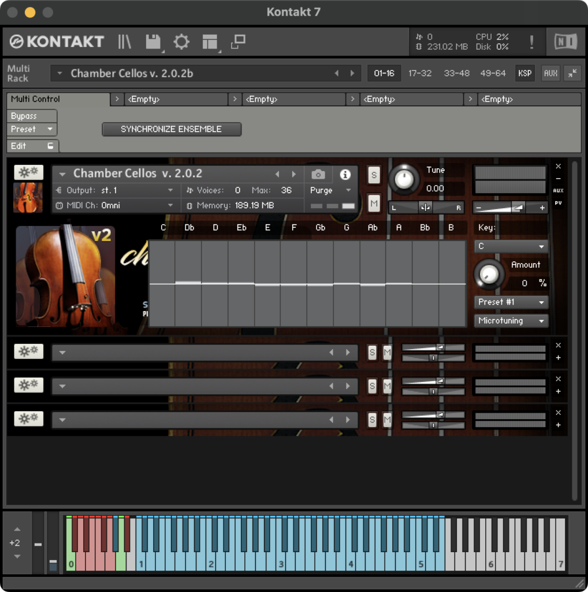Solo the second empty instrument slot
Viewport: 588px width, 592px height.
pos(372,386)
